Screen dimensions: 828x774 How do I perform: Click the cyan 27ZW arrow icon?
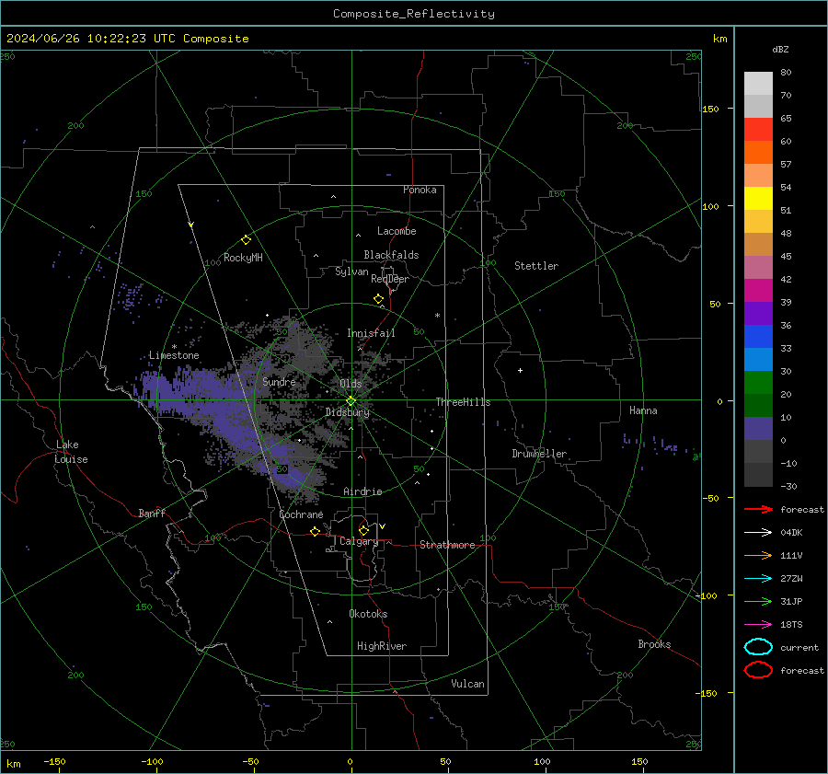click(x=758, y=579)
